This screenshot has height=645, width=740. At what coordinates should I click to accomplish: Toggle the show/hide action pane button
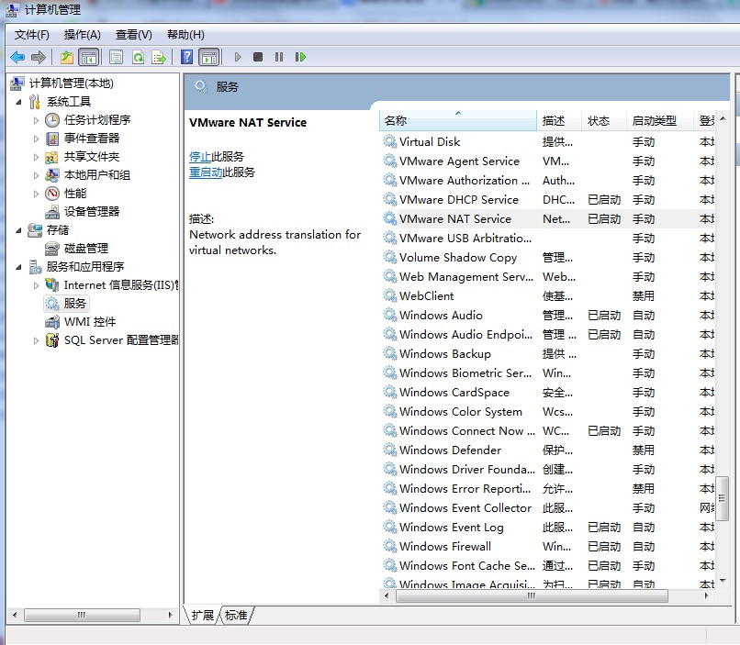209,57
